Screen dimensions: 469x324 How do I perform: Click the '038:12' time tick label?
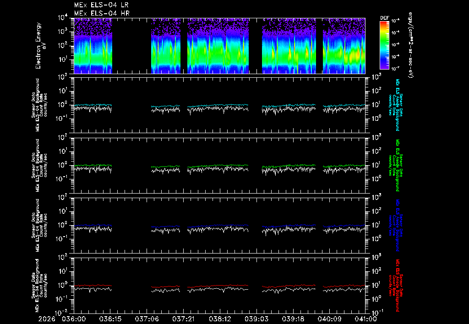click(x=219, y=319)
